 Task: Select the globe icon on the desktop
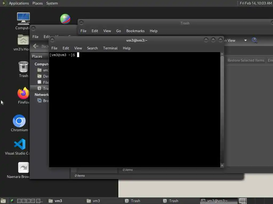click(x=65, y=19)
